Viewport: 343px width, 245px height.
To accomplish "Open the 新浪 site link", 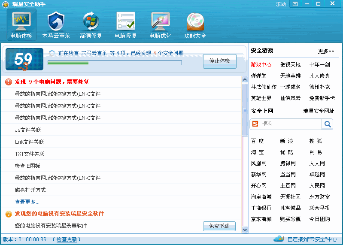I will pyautogui.click(x=287, y=141).
